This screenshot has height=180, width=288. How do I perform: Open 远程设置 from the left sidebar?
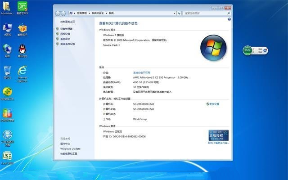(65, 34)
